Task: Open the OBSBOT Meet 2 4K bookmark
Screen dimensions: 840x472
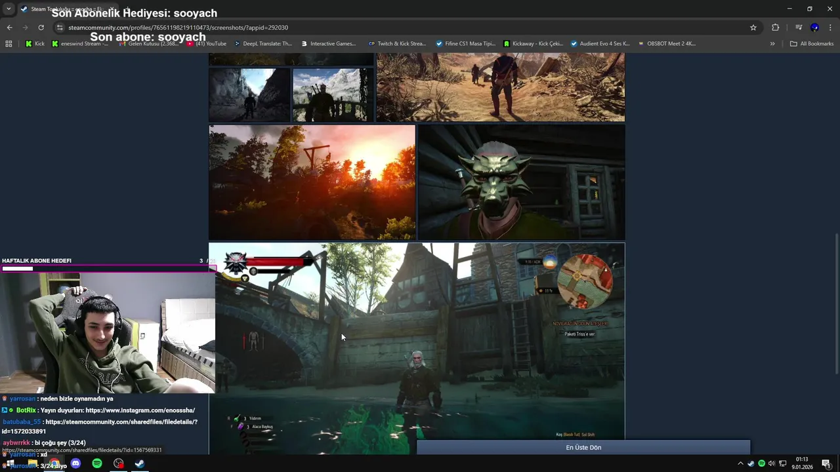Action: [666, 44]
